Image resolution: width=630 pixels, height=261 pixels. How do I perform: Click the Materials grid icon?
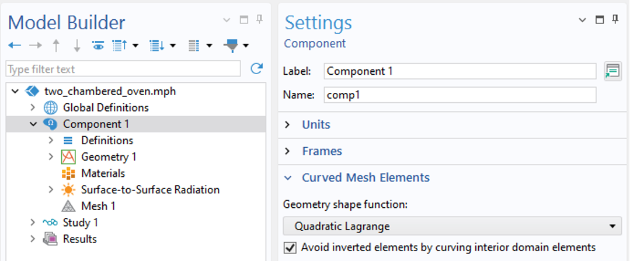(68, 173)
